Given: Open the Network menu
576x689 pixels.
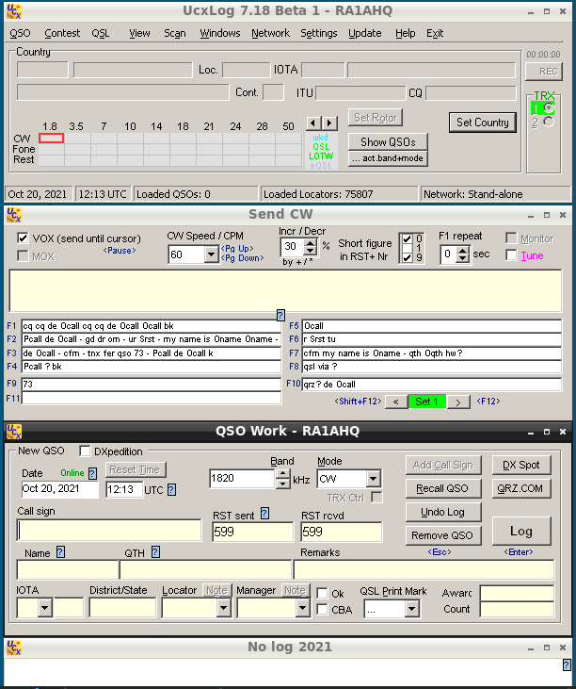Looking at the screenshot, I should point(271,33).
